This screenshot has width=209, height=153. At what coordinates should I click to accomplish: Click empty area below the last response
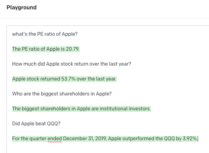pos(107,148)
